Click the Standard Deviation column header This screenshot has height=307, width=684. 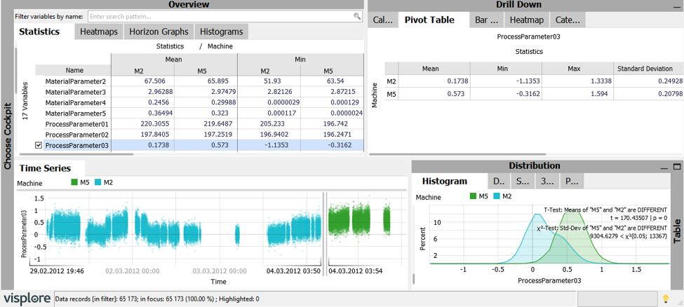point(645,69)
